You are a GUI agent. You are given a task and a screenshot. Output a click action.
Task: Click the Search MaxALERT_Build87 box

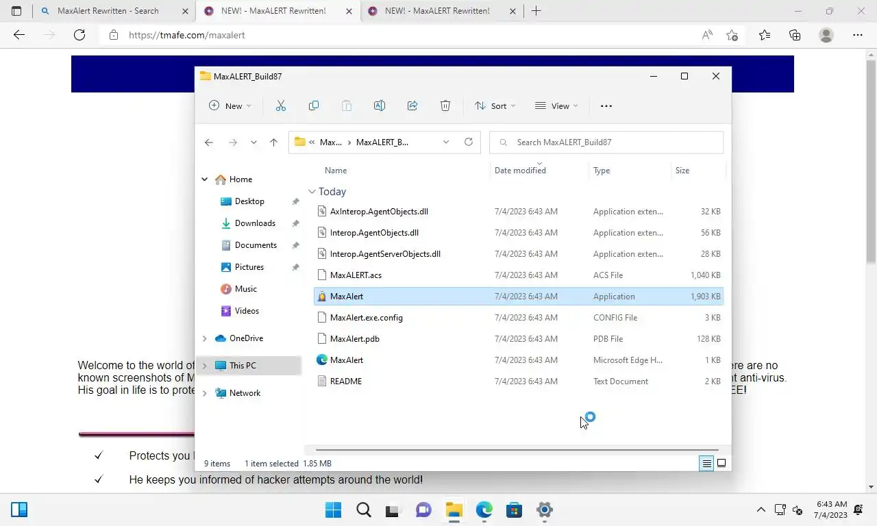click(x=606, y=142)
